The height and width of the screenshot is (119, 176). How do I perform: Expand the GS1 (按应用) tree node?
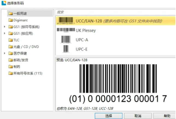click(4, 33)
